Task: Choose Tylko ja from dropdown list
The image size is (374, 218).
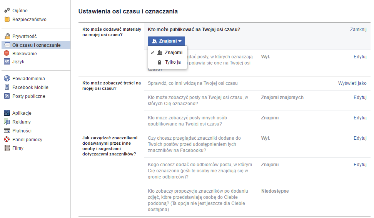Action: pyautogui.click(x=172, y=62)
